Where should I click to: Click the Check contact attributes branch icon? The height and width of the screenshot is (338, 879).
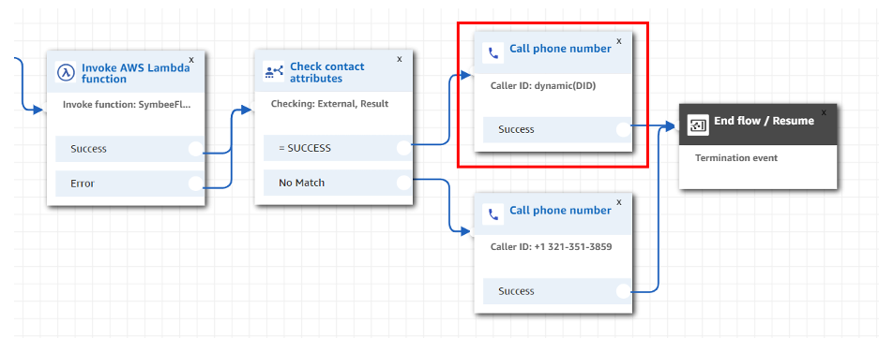click(x=274, y=72)
